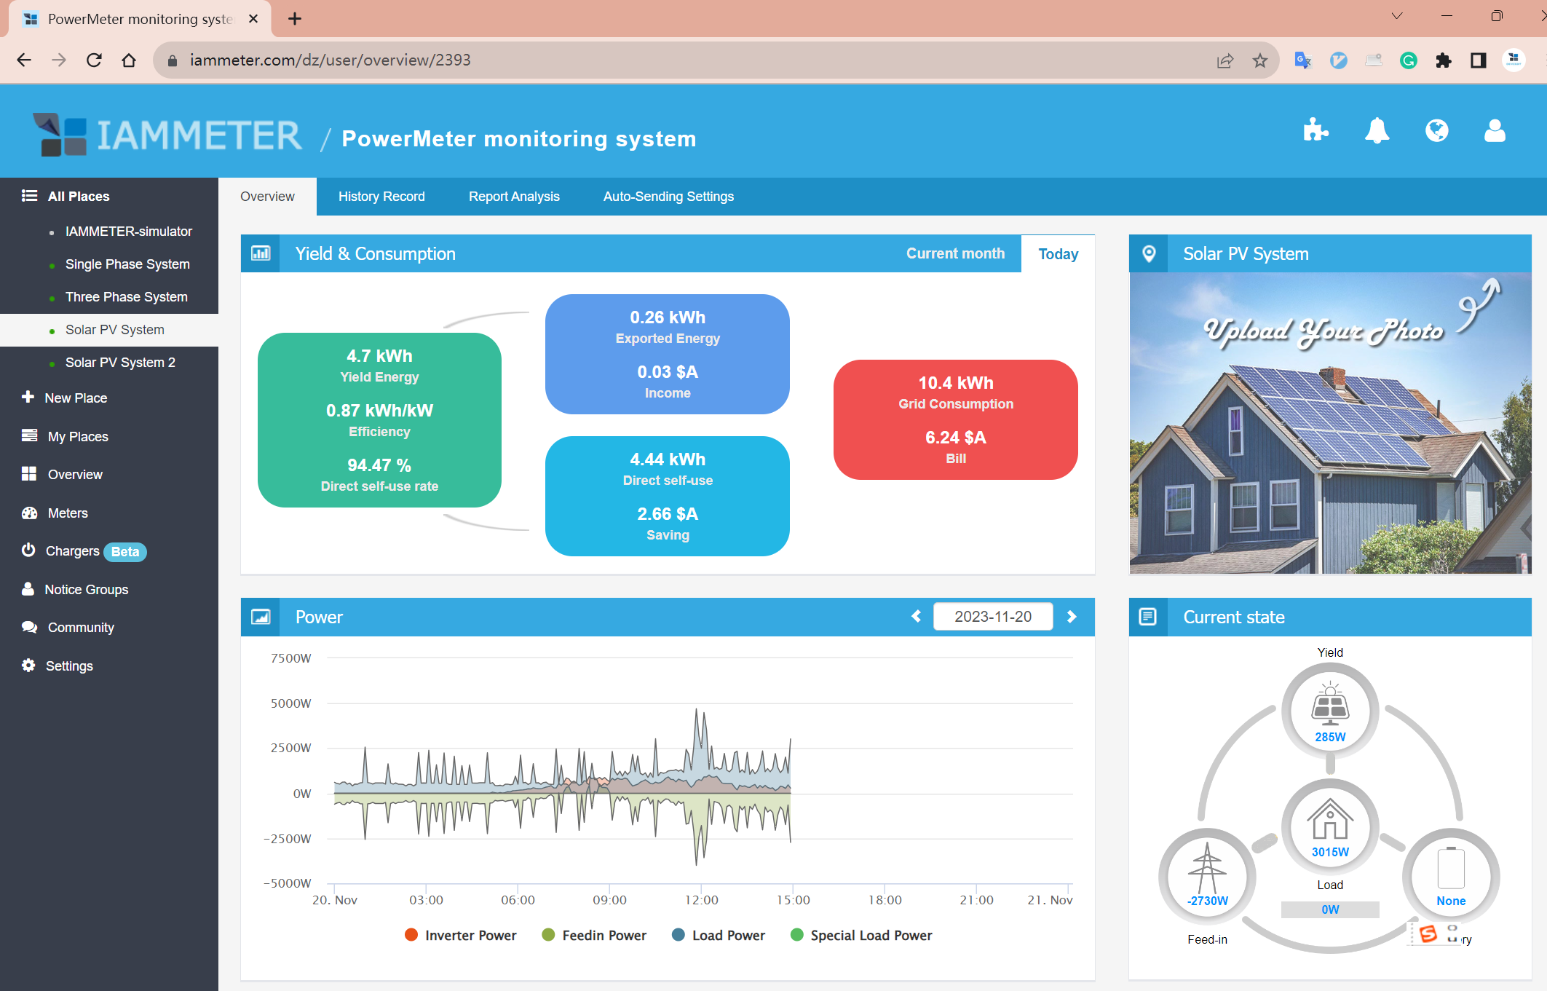The height and width of the screenshot is (991, 1547).
Task: Open Solar PV System 2 place
Action: coord(120,363)
